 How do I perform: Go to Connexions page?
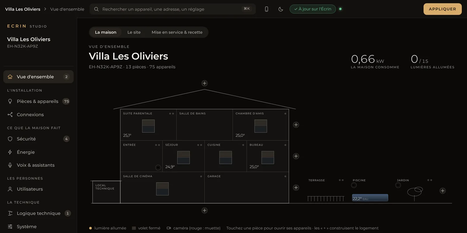coord(38,114)
